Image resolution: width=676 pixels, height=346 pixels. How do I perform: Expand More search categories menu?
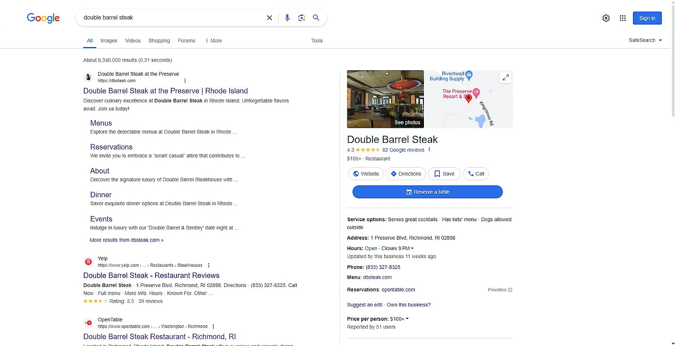point(213,41)
